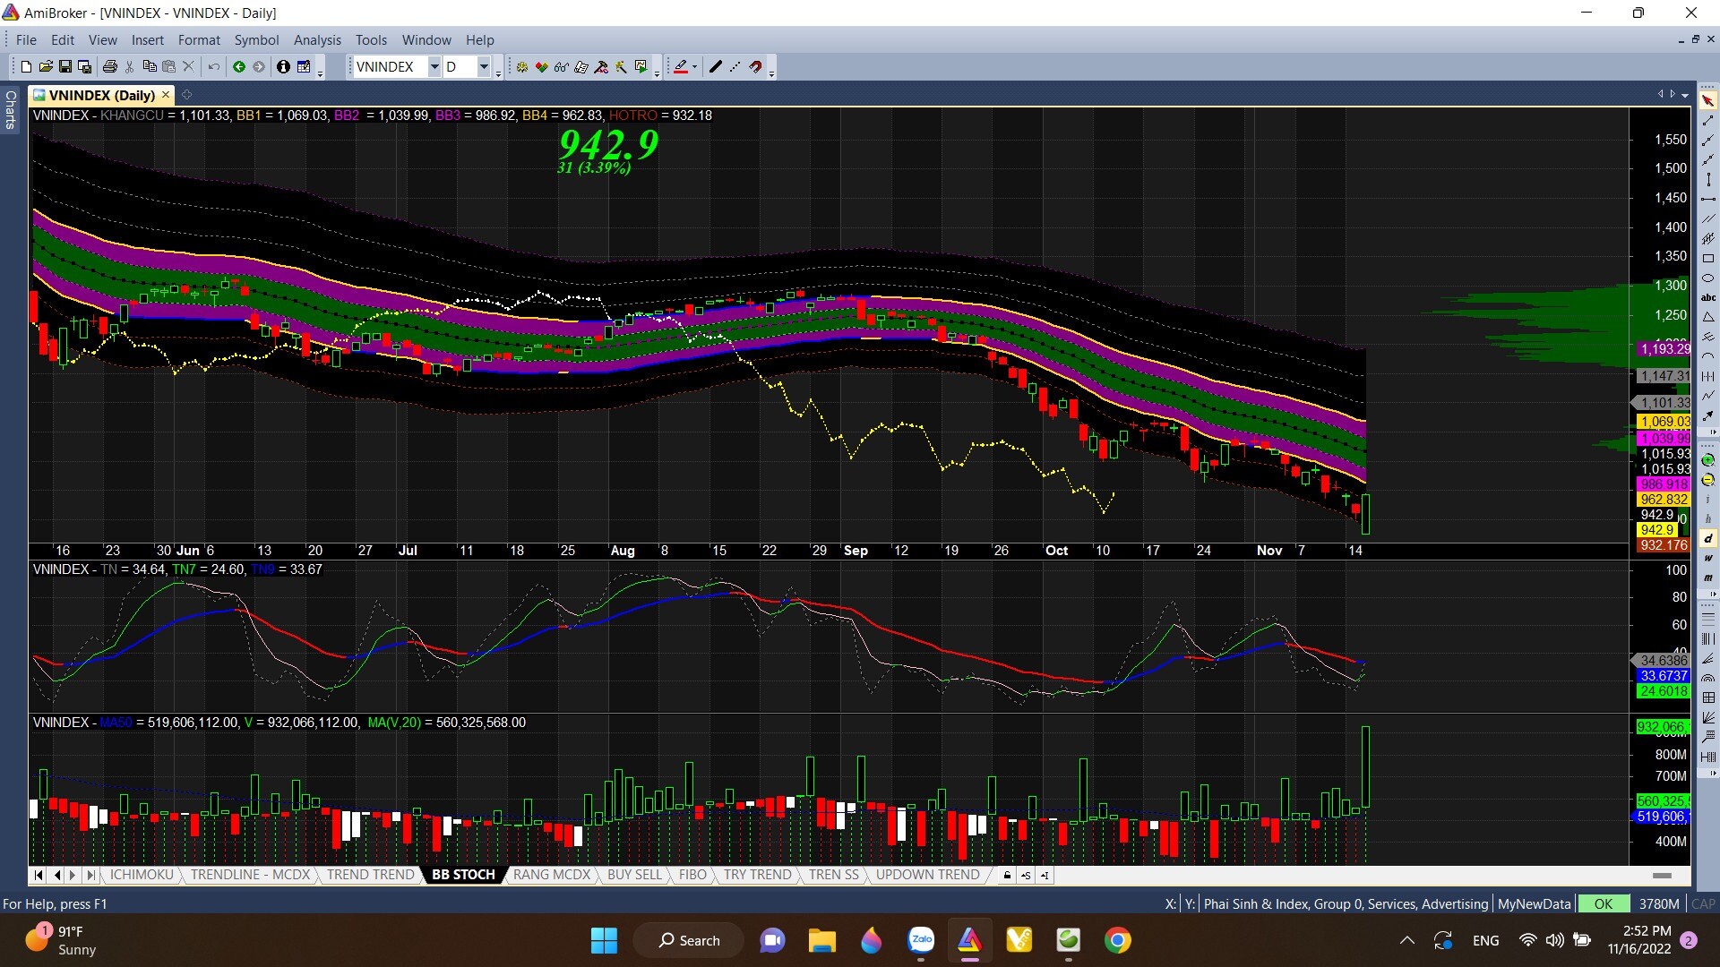Switch to the FIBO sheet tab
This screenshot has width=1720, height=967.
692,875
